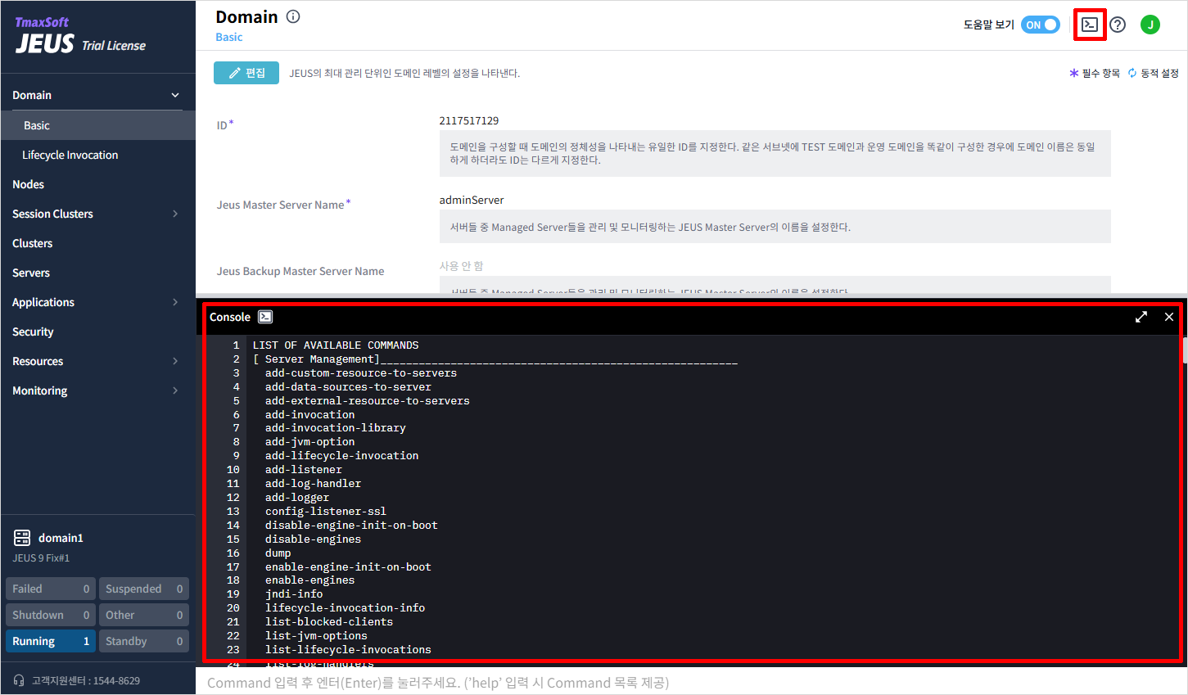1188x695 pixels.
Task: Select the required-field asterisk legend icon
Action: click(x=1074, y=73)
